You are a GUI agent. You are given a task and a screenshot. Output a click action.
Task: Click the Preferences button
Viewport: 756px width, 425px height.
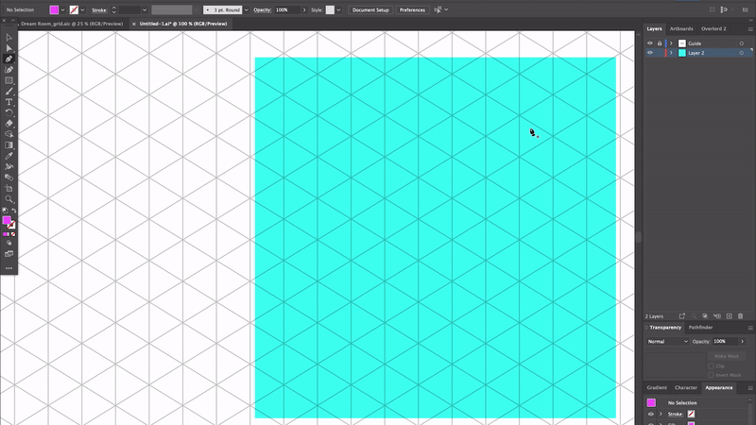pyautogui.click(x=412, y=10)
